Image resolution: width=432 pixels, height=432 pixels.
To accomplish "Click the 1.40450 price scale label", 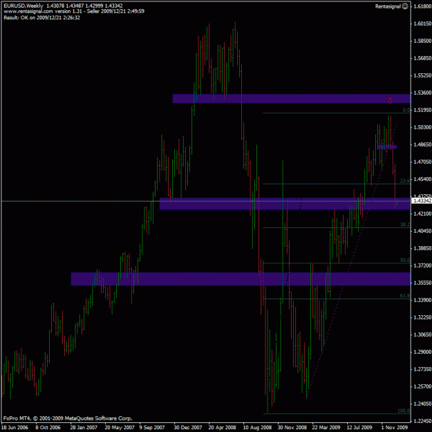I will [x=422, y=231].
